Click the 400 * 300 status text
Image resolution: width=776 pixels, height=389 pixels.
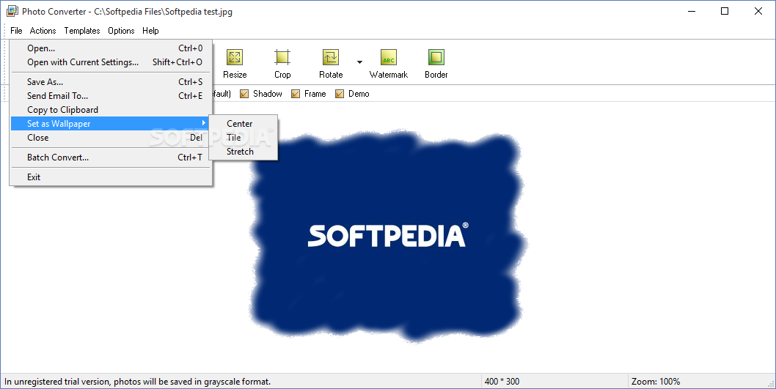pyautogui.click(x=502, y=381)
